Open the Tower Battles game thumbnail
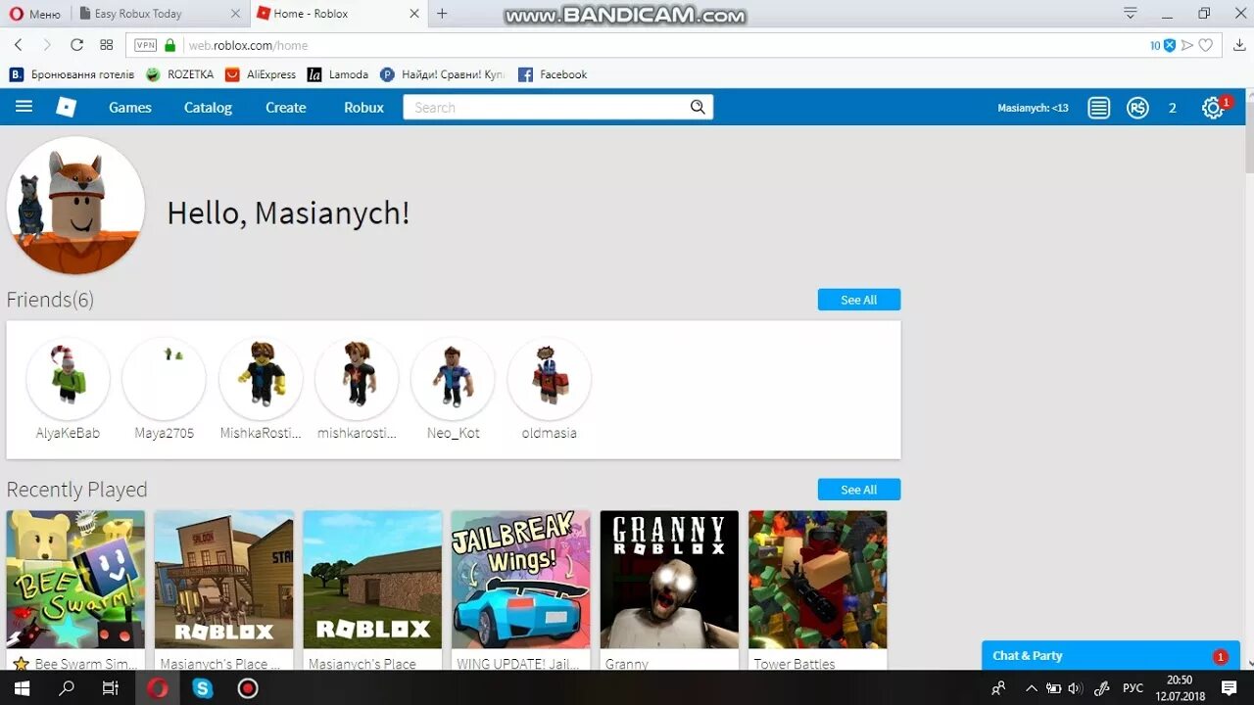 [817, 579]
